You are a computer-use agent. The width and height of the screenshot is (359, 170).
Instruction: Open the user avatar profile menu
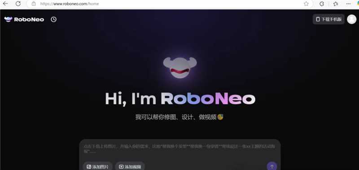click(351, 19)
